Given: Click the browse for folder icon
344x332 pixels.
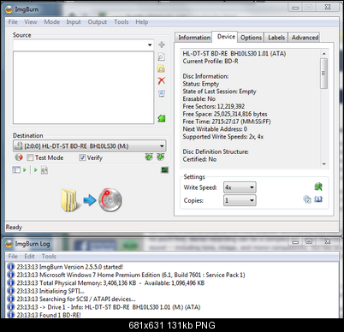Looking at the screenshot, I should (162, 68).
